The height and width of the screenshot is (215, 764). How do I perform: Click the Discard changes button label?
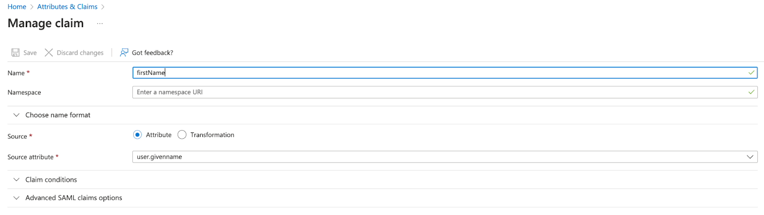coord(80,53)
